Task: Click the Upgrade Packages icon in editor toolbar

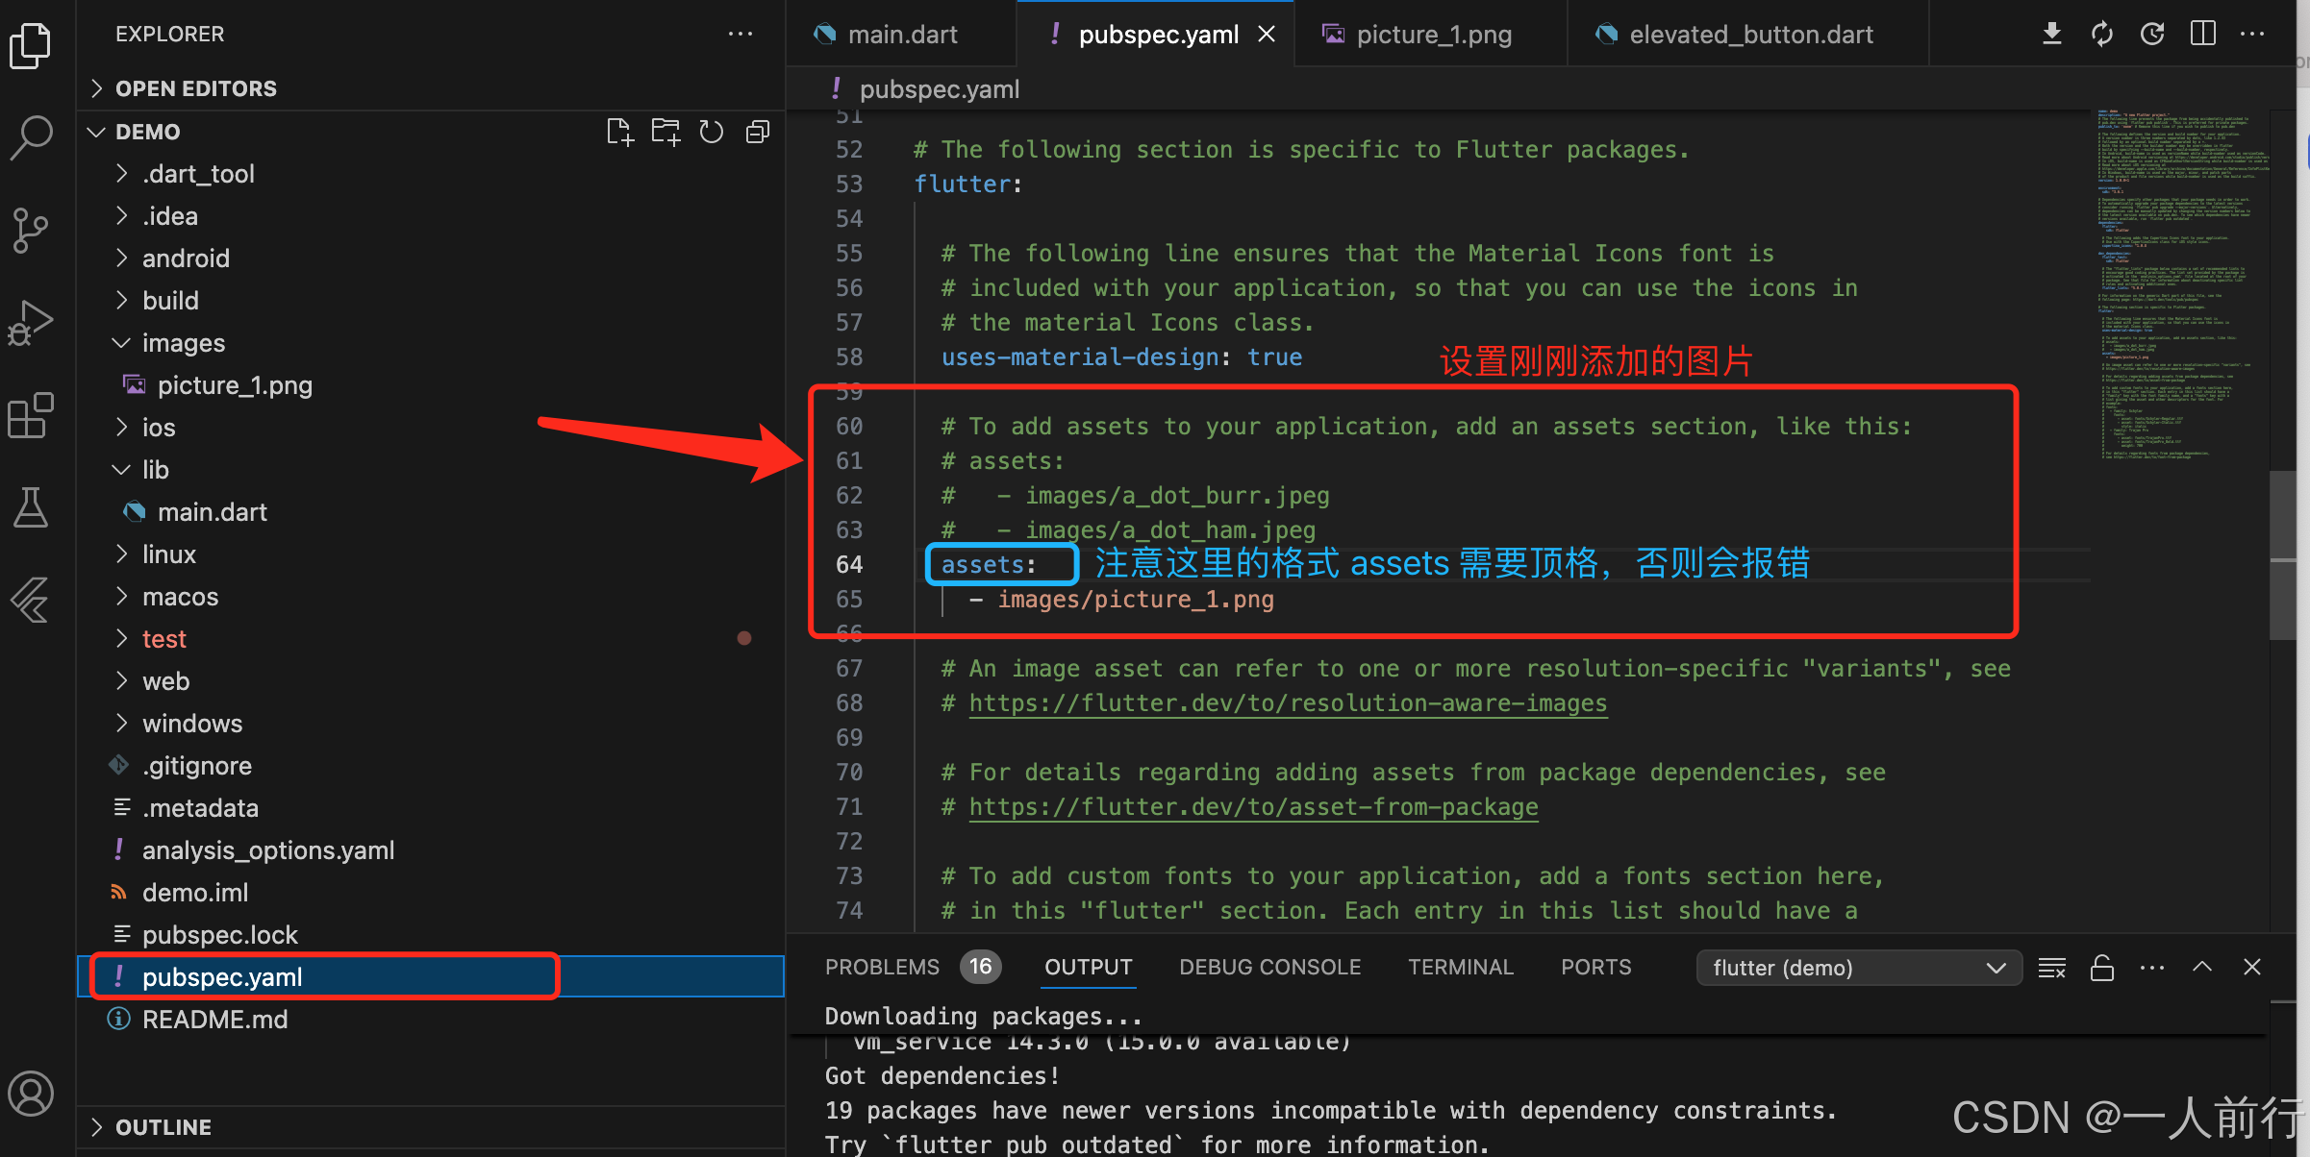Action: [x=2102, y=34]
